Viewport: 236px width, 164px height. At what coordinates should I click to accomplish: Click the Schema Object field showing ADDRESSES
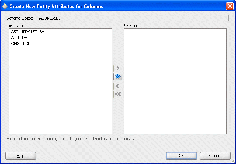pyautogui.click(x=133, y=18)
